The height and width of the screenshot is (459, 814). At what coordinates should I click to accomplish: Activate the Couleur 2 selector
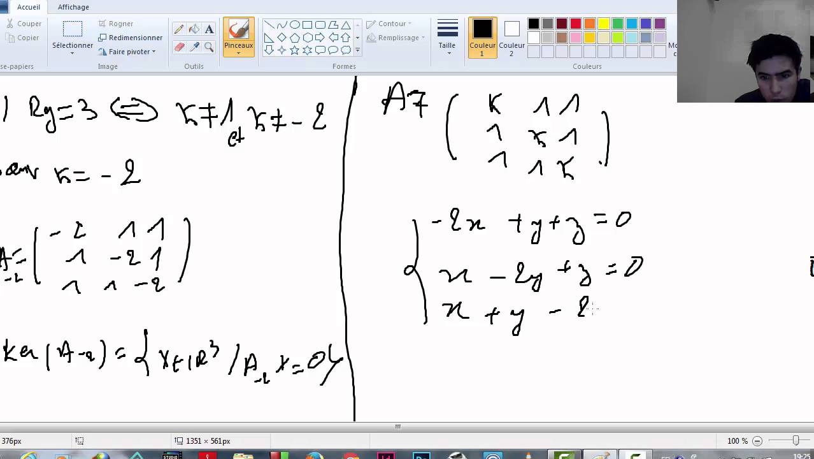click(x=512, y=38)
